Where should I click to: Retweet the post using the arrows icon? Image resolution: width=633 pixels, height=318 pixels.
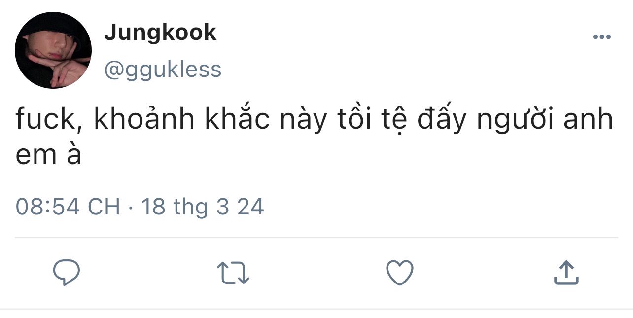click(x=233, y=273)
